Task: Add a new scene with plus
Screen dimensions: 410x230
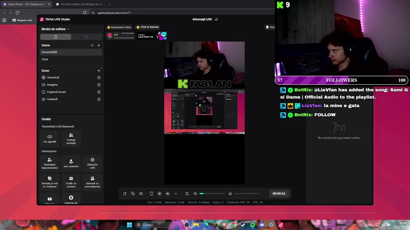Action: click(x=99, y=45)
